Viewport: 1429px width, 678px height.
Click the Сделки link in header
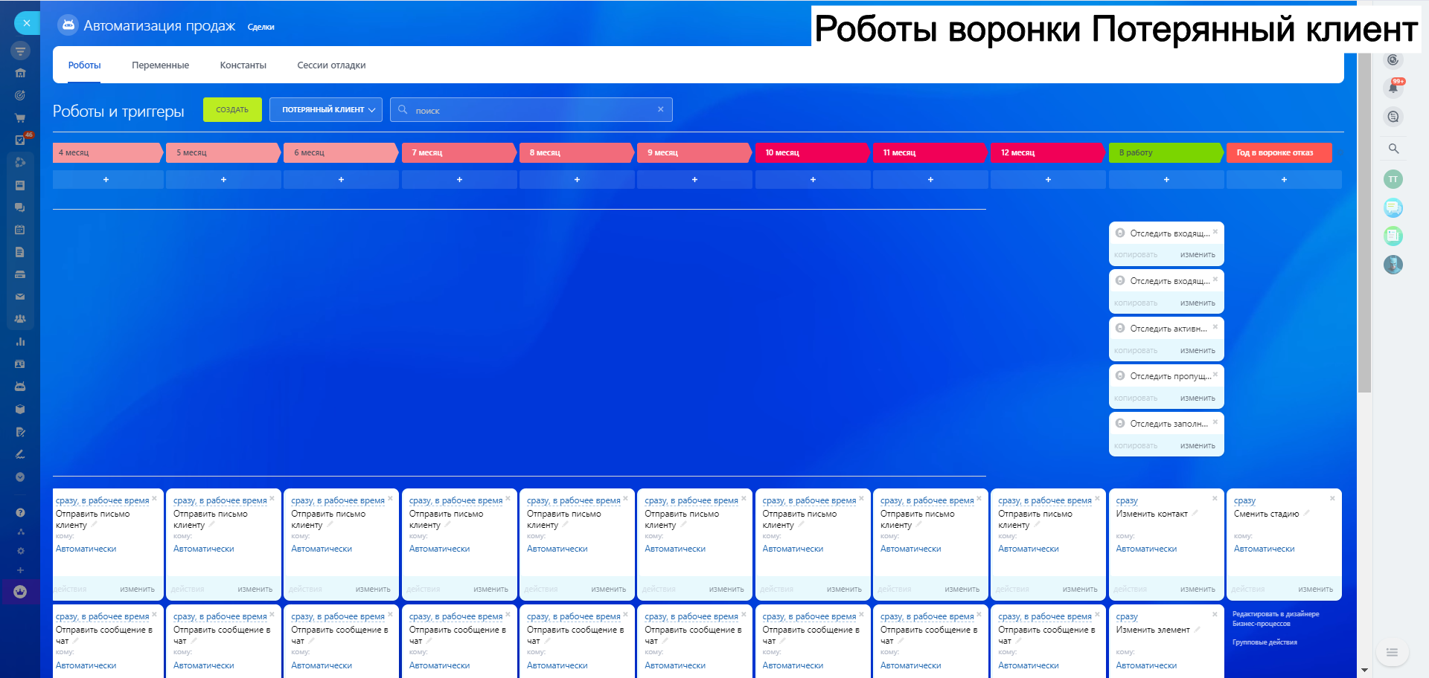pos(260,28)
